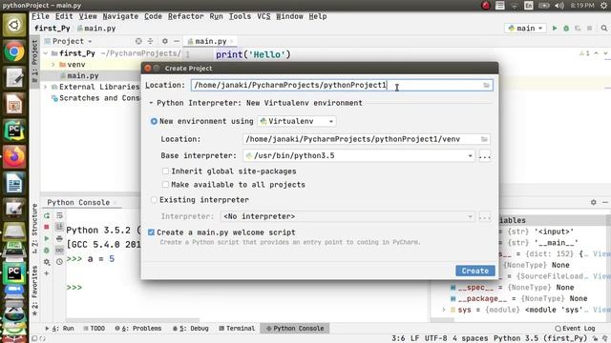Select the main.py editor tab

pos(210,41)
